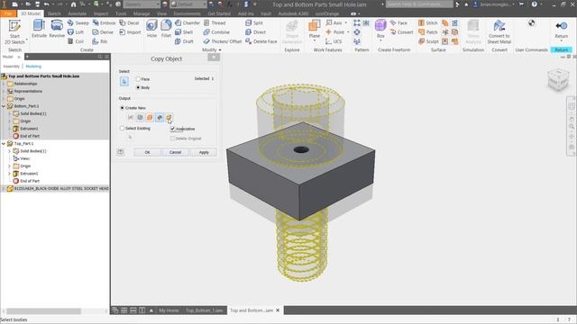The image size is (577, 324).
Task: Select the Face radio button
Action: (138, 79)
